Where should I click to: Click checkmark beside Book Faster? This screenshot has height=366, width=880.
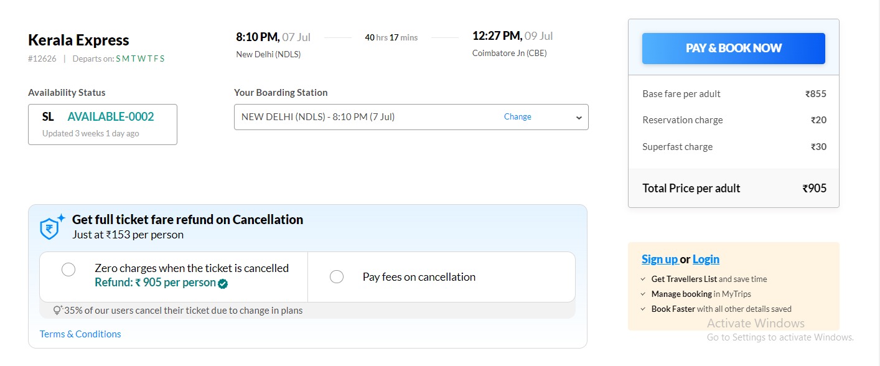644,309
